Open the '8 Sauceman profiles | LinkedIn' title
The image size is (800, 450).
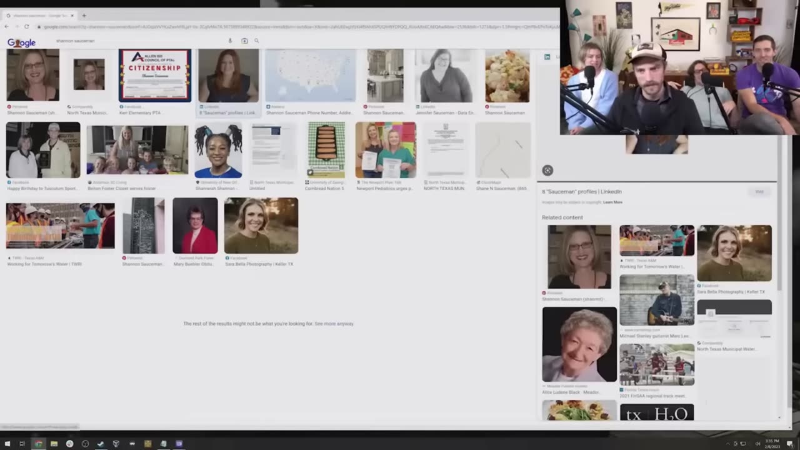pyautogui.click(x=582, y=192)
